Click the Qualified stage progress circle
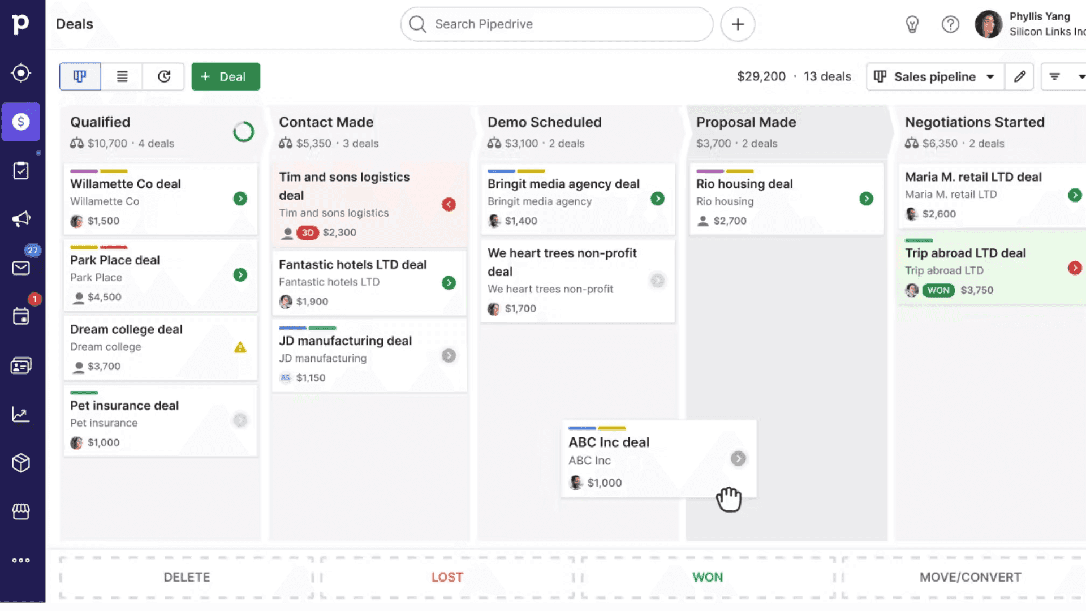The image size is (1086, 611). 244,132
